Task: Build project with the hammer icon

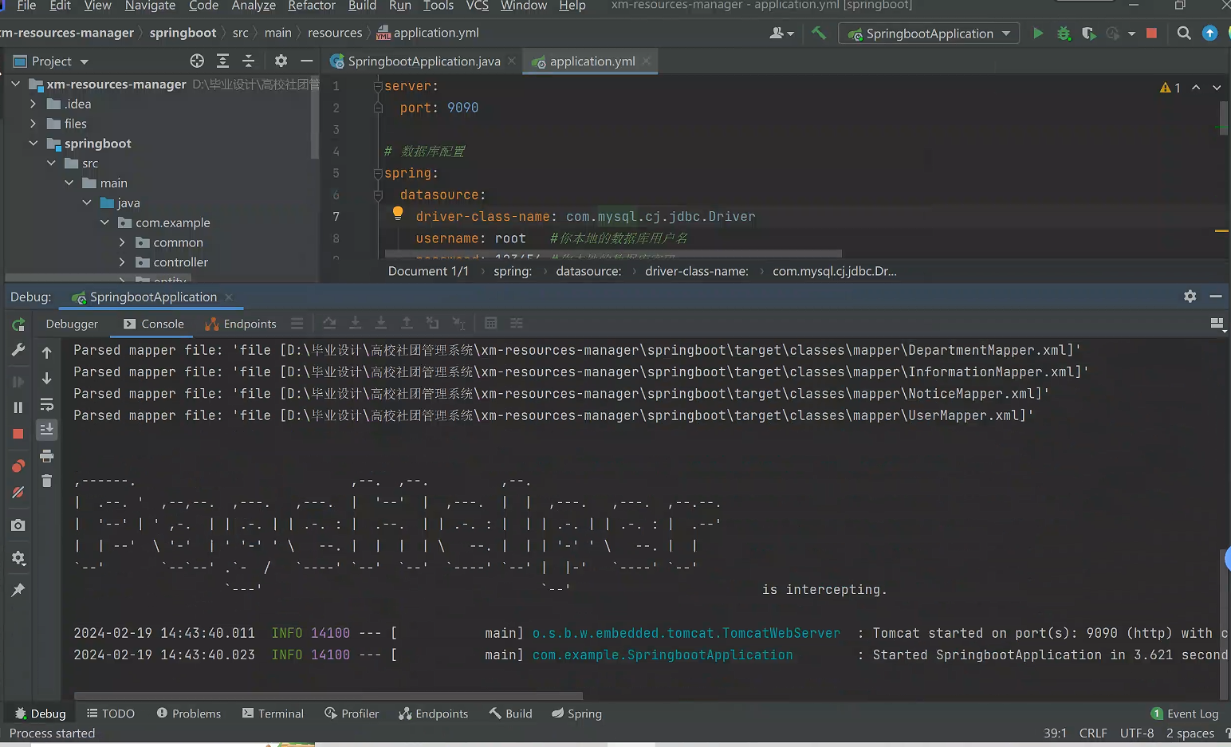Action: 819,33
